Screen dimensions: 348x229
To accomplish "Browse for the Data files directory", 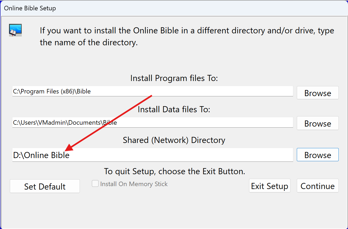I will pos(317,123).
